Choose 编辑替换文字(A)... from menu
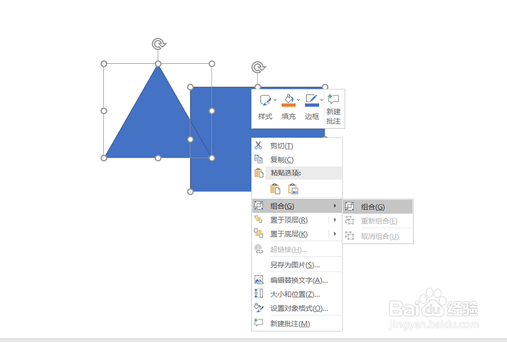This screenshot has width=507, height=342. [297, 280]
